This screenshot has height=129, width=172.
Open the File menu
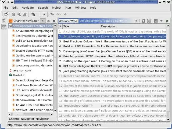click(x=6, y=8)
